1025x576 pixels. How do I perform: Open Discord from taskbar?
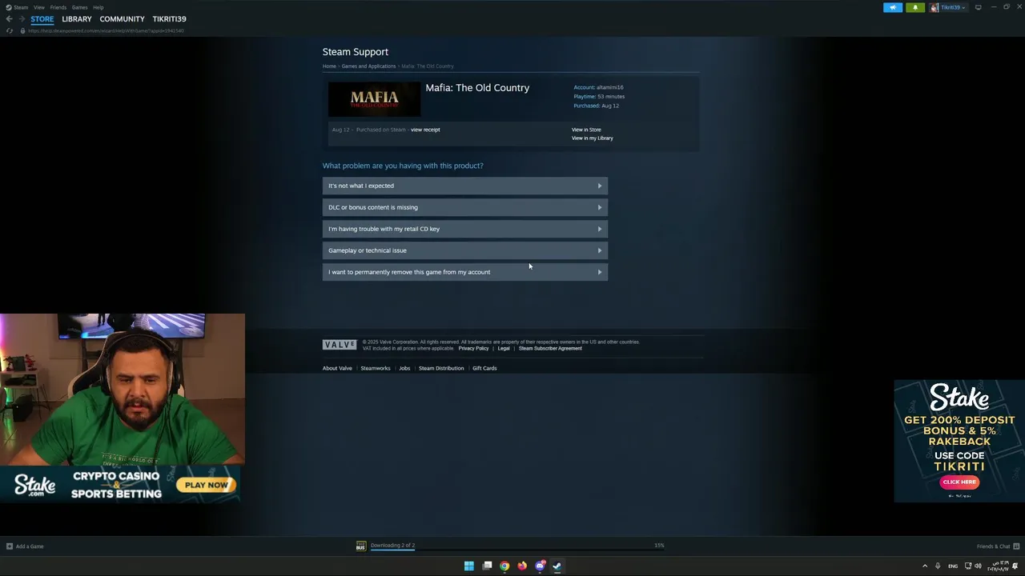click(540, 566)
